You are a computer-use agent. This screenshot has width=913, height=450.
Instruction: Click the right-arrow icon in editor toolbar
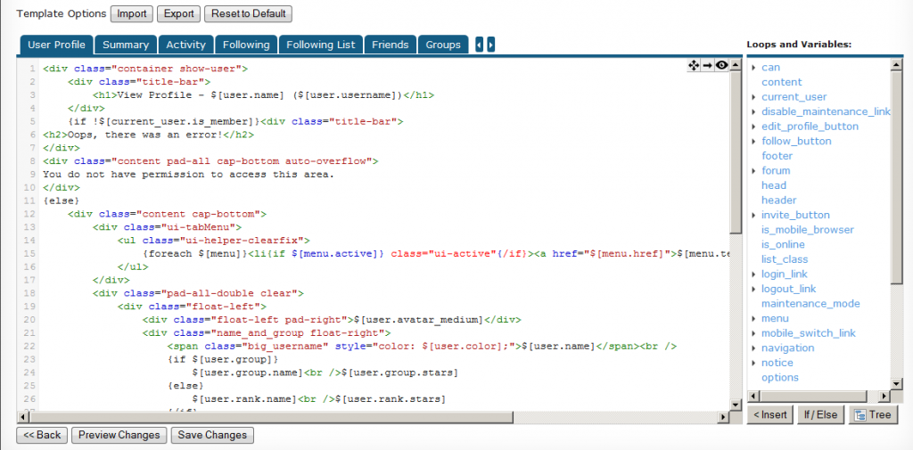tap(708, 65)
